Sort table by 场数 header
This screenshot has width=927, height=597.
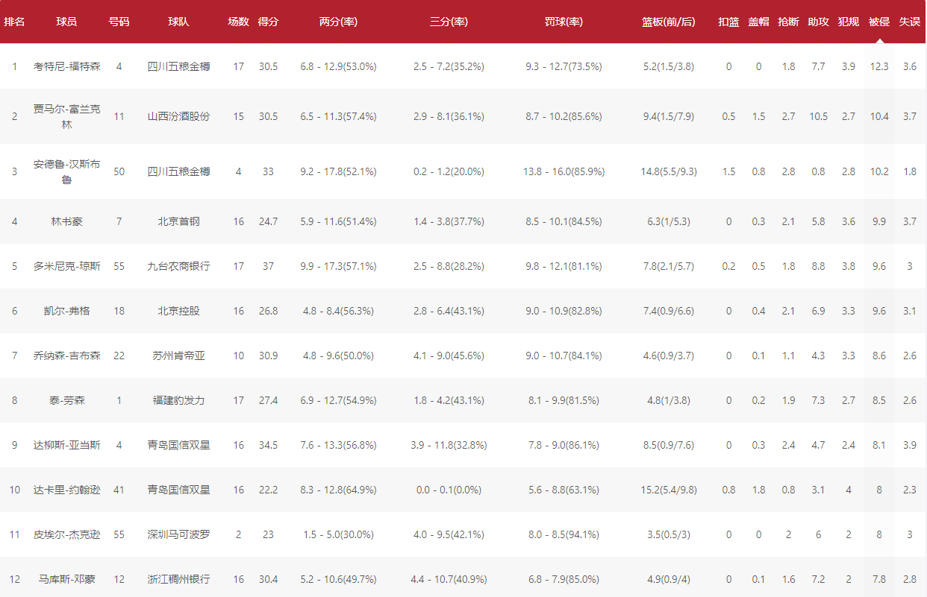[x=238, y=22]
